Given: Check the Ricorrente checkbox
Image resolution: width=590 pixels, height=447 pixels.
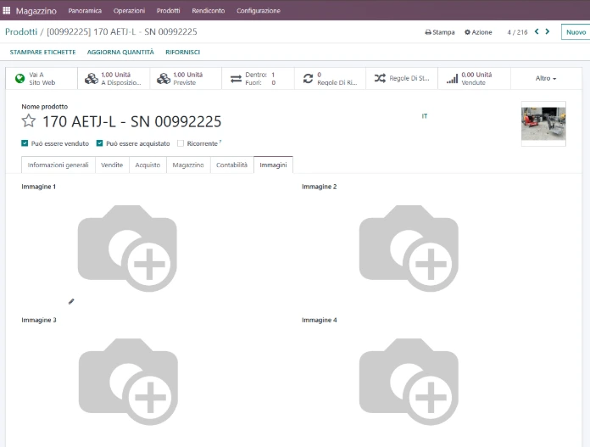Looking at the screenshot, I should pos(181,143).
